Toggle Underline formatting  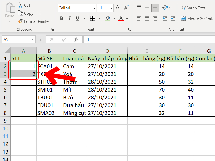(x=77, y=18)
